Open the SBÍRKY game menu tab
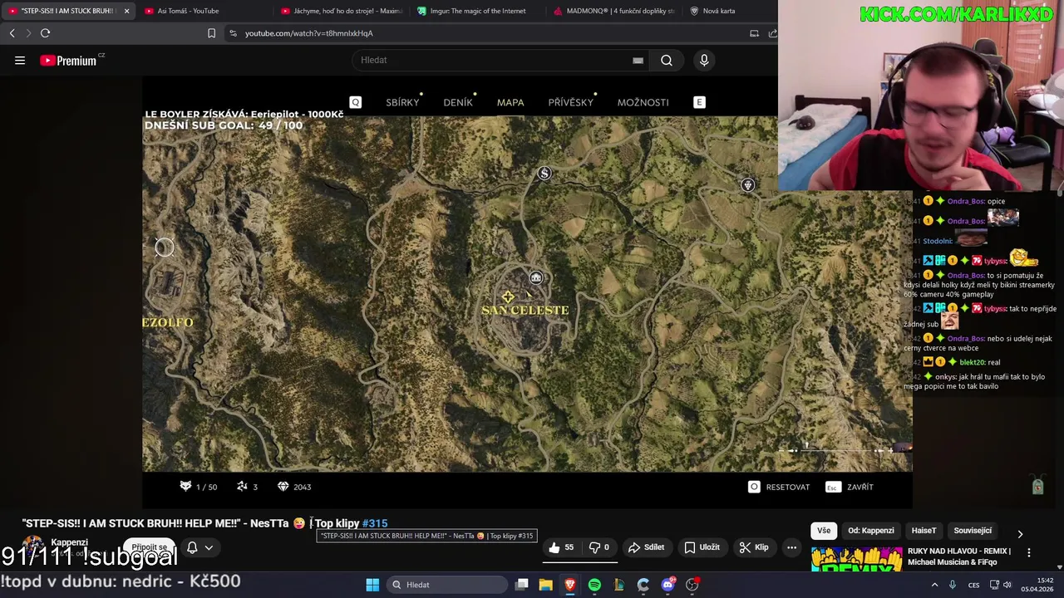Screen dimensions: 1064x598 coord(402,102)
